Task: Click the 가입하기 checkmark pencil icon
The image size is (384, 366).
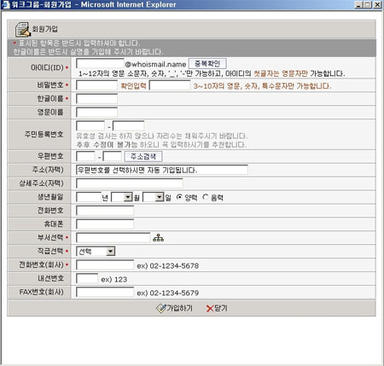Action: (160, 308)
